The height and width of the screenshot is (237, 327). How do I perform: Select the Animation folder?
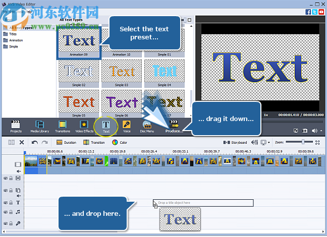click(13, 40)
